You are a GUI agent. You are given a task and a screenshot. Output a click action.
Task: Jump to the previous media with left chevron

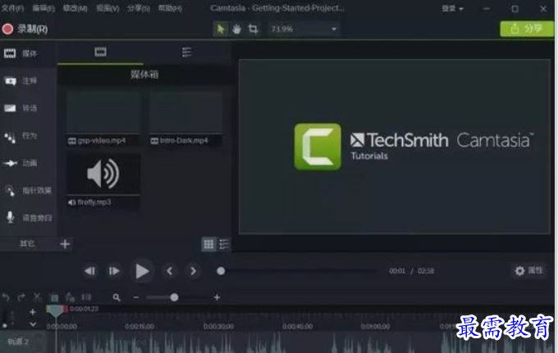point(169,271)
